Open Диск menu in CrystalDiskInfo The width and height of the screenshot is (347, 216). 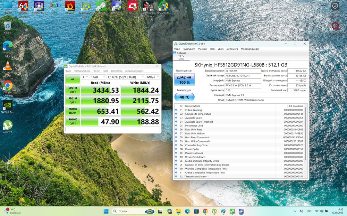click(x=221, y=49)
